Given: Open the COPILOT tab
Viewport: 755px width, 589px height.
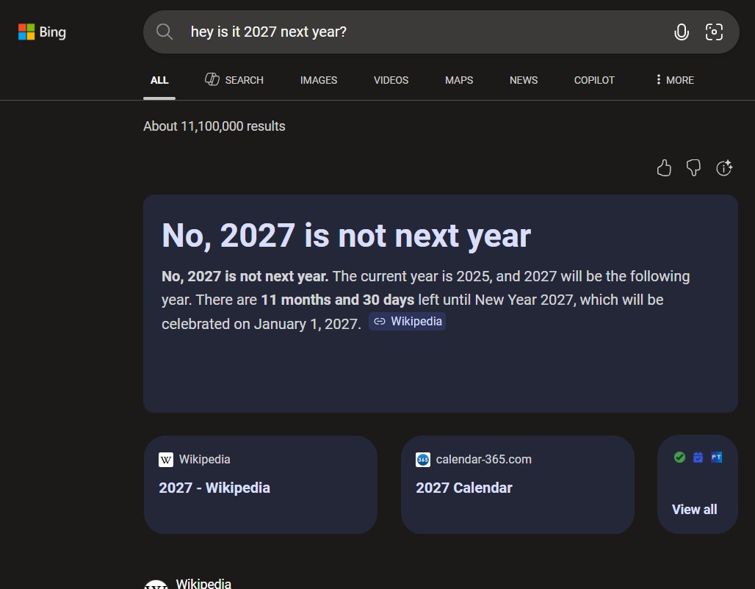Looking at the screenshot, I should click(594, 80).
